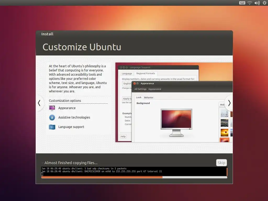Viewport: 268px width, 201px height.
Task: Open the sound volume indicator
Action: (257, 3)
